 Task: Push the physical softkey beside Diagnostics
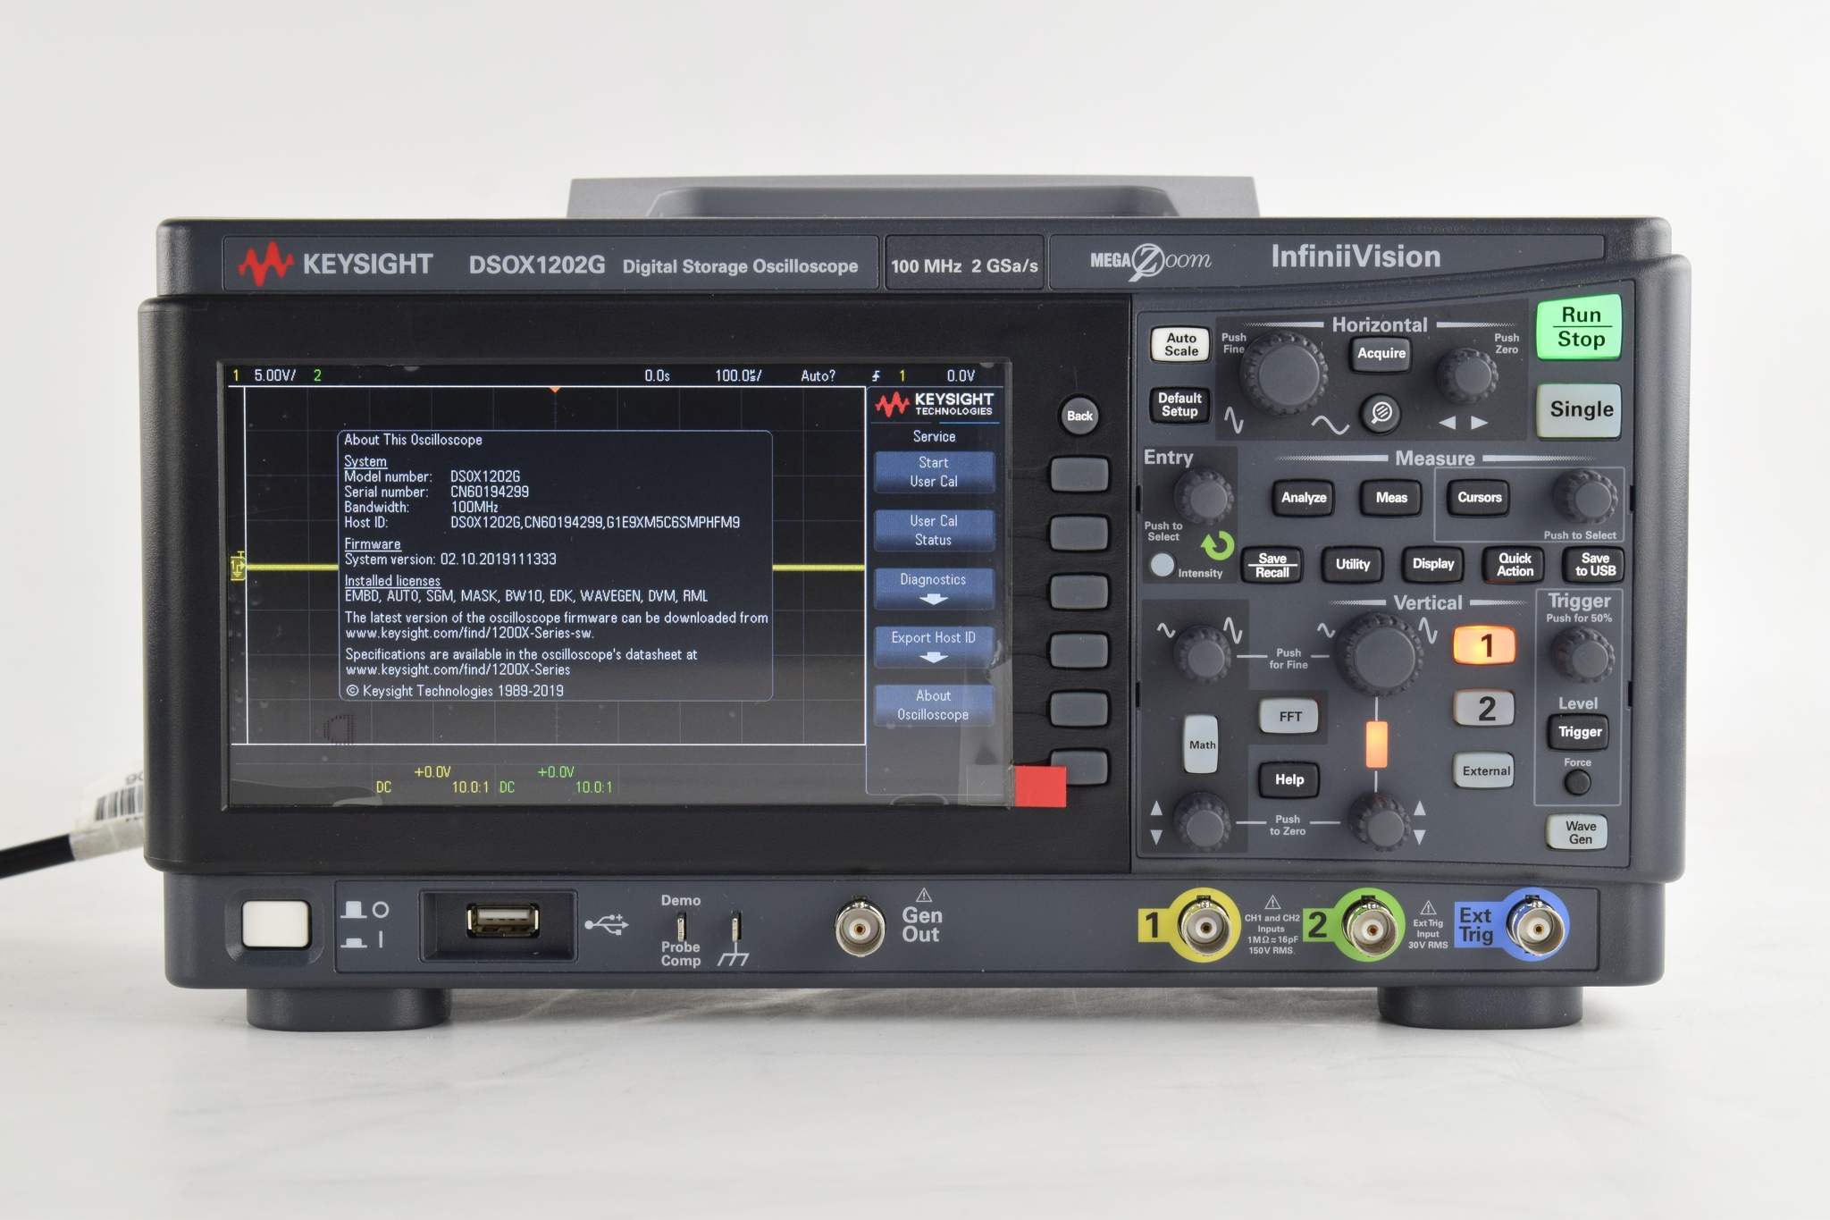pyautogui.click(x=1079, y=592)
